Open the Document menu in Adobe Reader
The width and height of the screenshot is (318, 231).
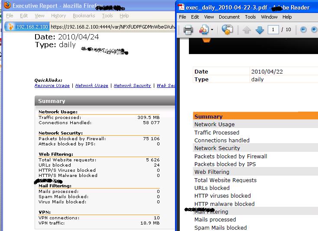(x=229, y=17)
